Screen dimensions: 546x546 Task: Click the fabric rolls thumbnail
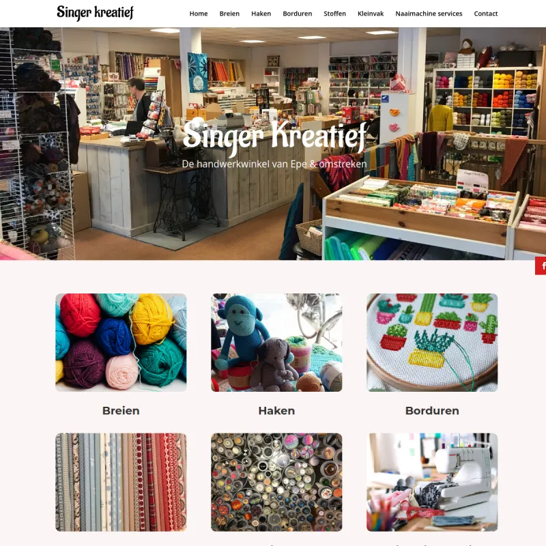coord(121,482)
